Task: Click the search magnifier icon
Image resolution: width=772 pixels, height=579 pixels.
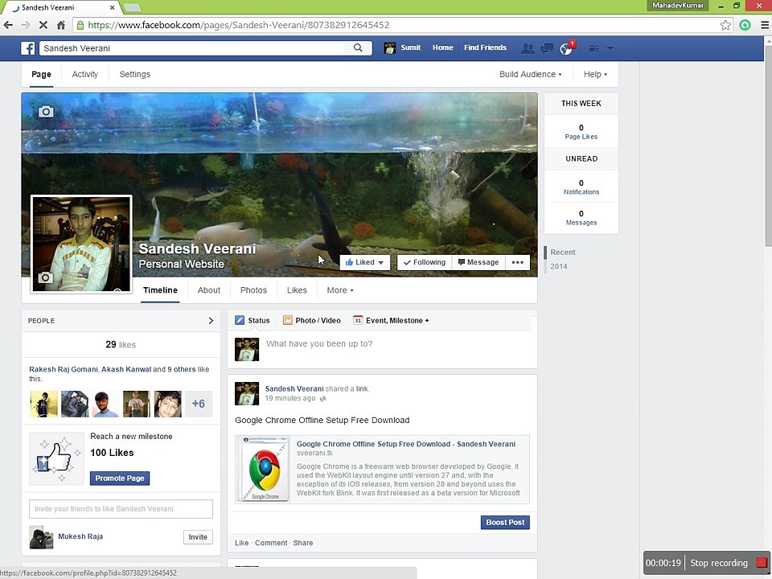Action: click(358, 47)
